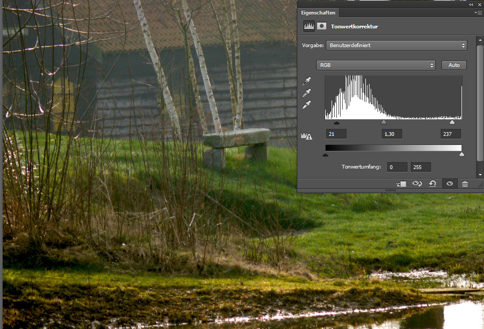The width and height of the screenshot is (484, 329).
Task: Select the levels adjustment histogram icon
Action: click(309, 26)
